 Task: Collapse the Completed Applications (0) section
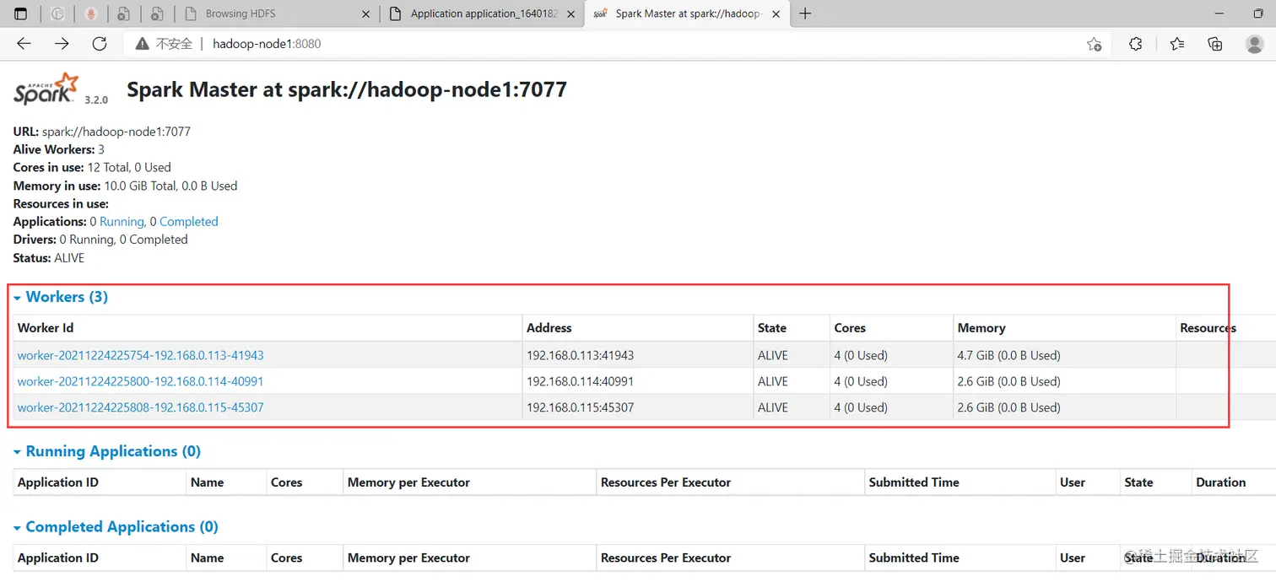click(116, 526)
